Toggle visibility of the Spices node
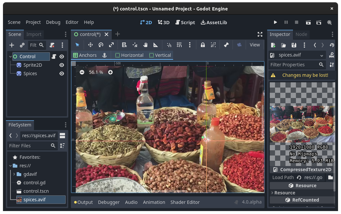Image resolution: width=341 pixels, height=214 pixels. tap(61, 74)
